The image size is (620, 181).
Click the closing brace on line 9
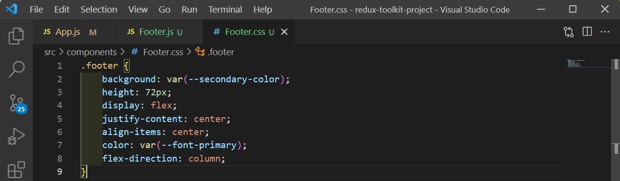coord(84,171)
